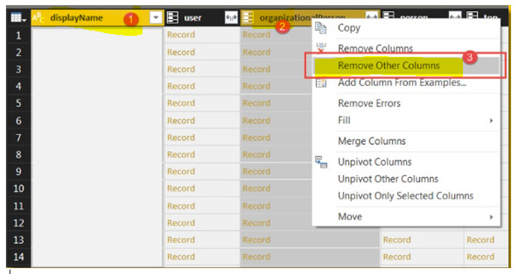Select the displayName column header
The height and width of the screenshot is (274, 517).
(98, 18)
